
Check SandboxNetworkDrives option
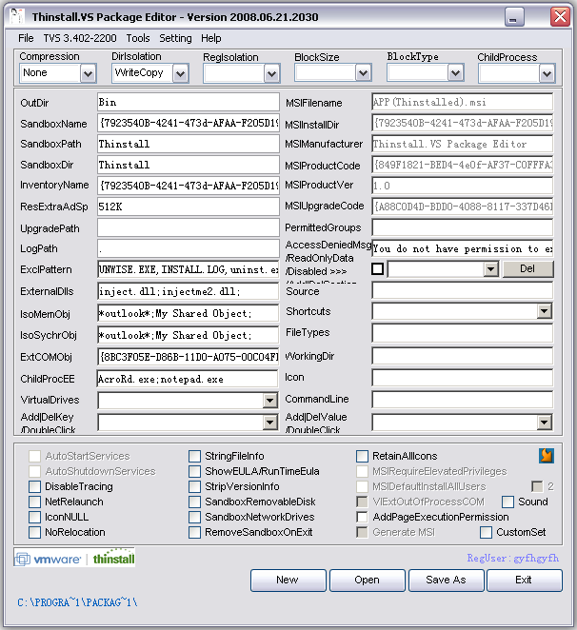(194, 517)
